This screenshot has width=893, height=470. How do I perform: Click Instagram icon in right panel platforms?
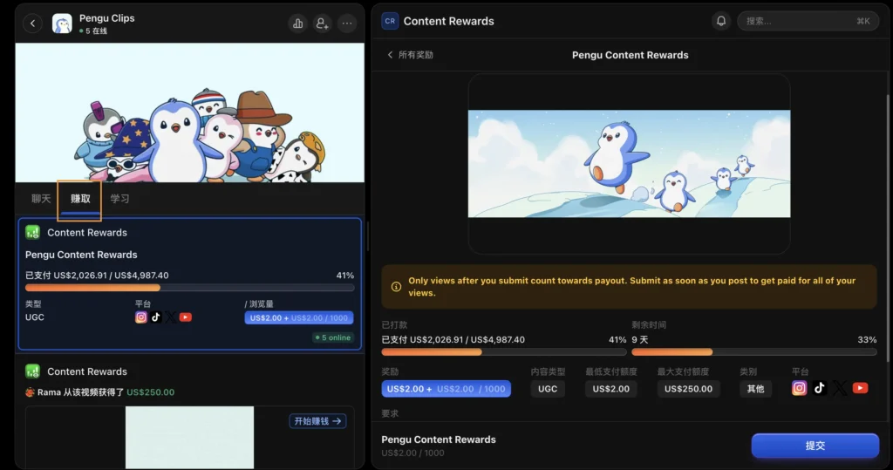[x=800, y=388]
